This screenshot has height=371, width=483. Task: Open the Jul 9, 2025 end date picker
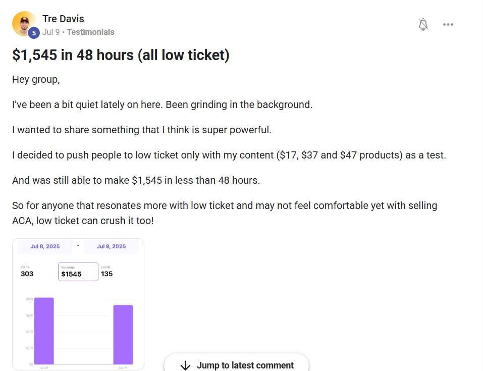(111, 246)
